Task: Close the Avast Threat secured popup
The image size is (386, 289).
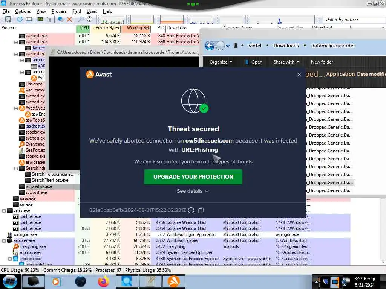Action: pyautogui.click(x=299, y=75)
